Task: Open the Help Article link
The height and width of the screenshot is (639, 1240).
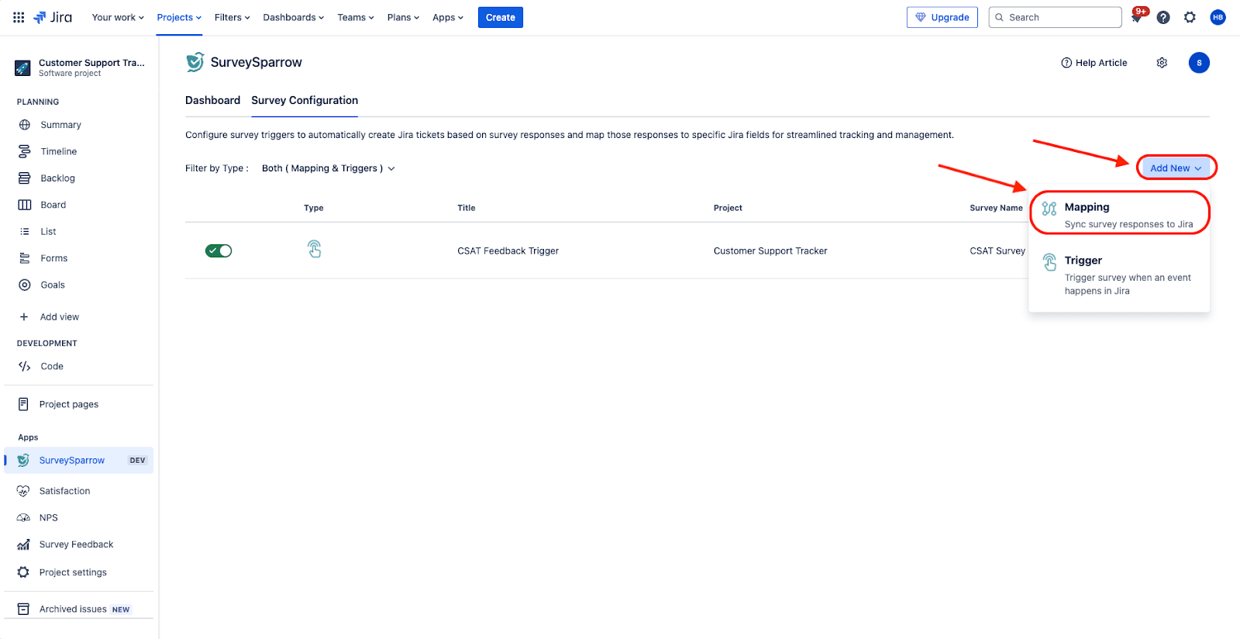Action: pos(1094,63)
